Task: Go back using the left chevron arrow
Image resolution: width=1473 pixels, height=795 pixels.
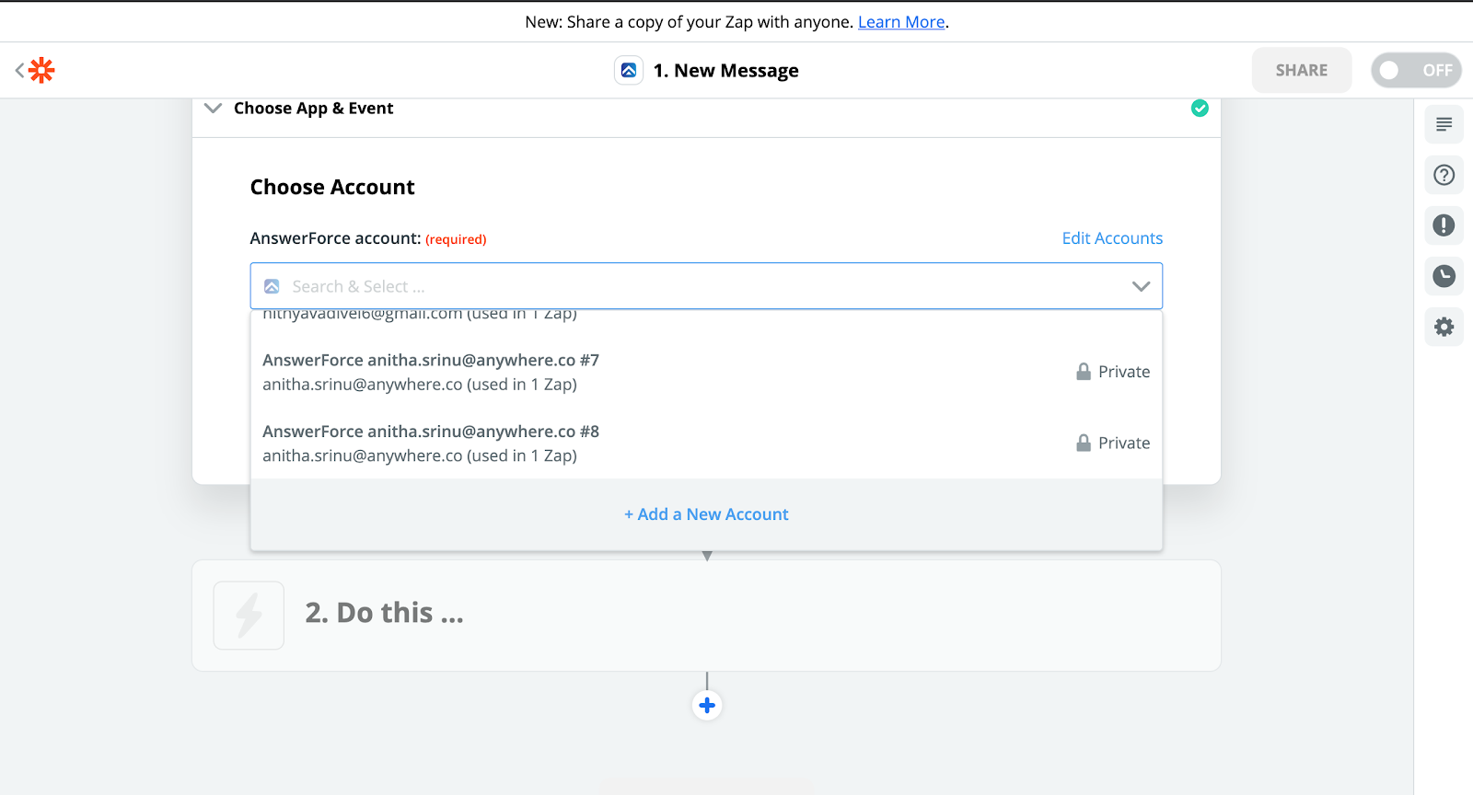Action: pyautogui.click(x=19, y=70)
